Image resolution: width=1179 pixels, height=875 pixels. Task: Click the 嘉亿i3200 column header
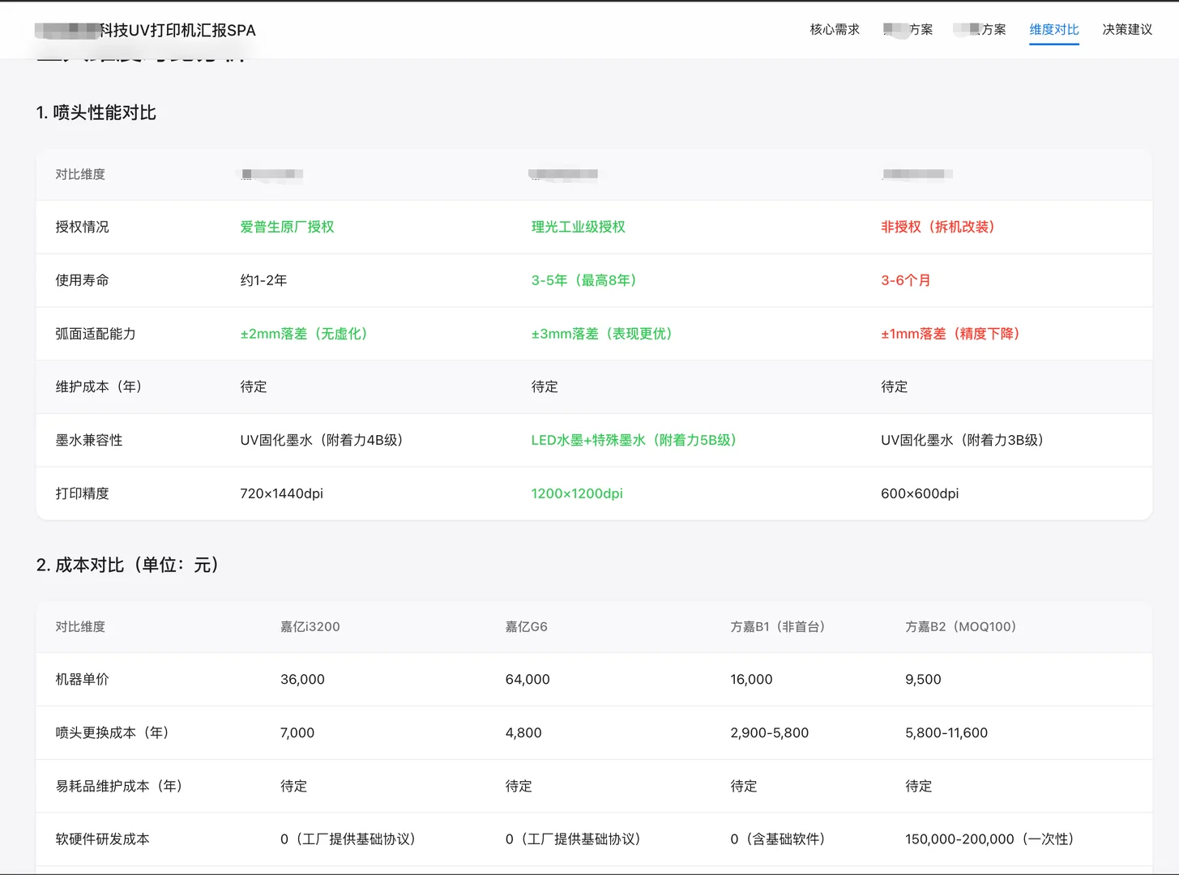coord(310,626)
